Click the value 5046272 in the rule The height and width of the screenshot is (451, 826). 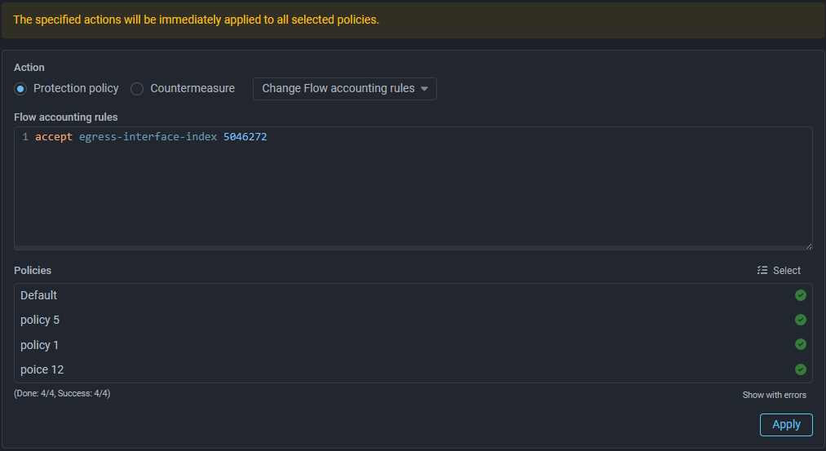click(x=245, y=137)
